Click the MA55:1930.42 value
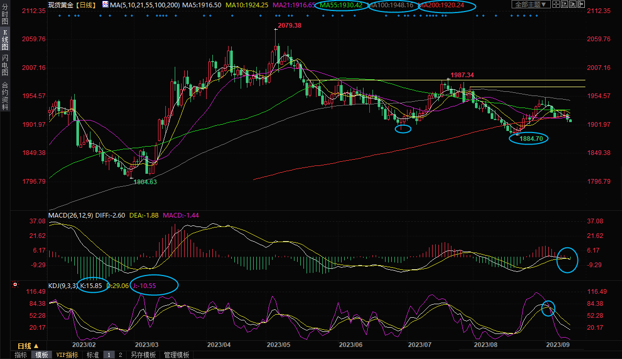This screenshot has width=622, height=359. pyautogui.click(x=341, y=5)
